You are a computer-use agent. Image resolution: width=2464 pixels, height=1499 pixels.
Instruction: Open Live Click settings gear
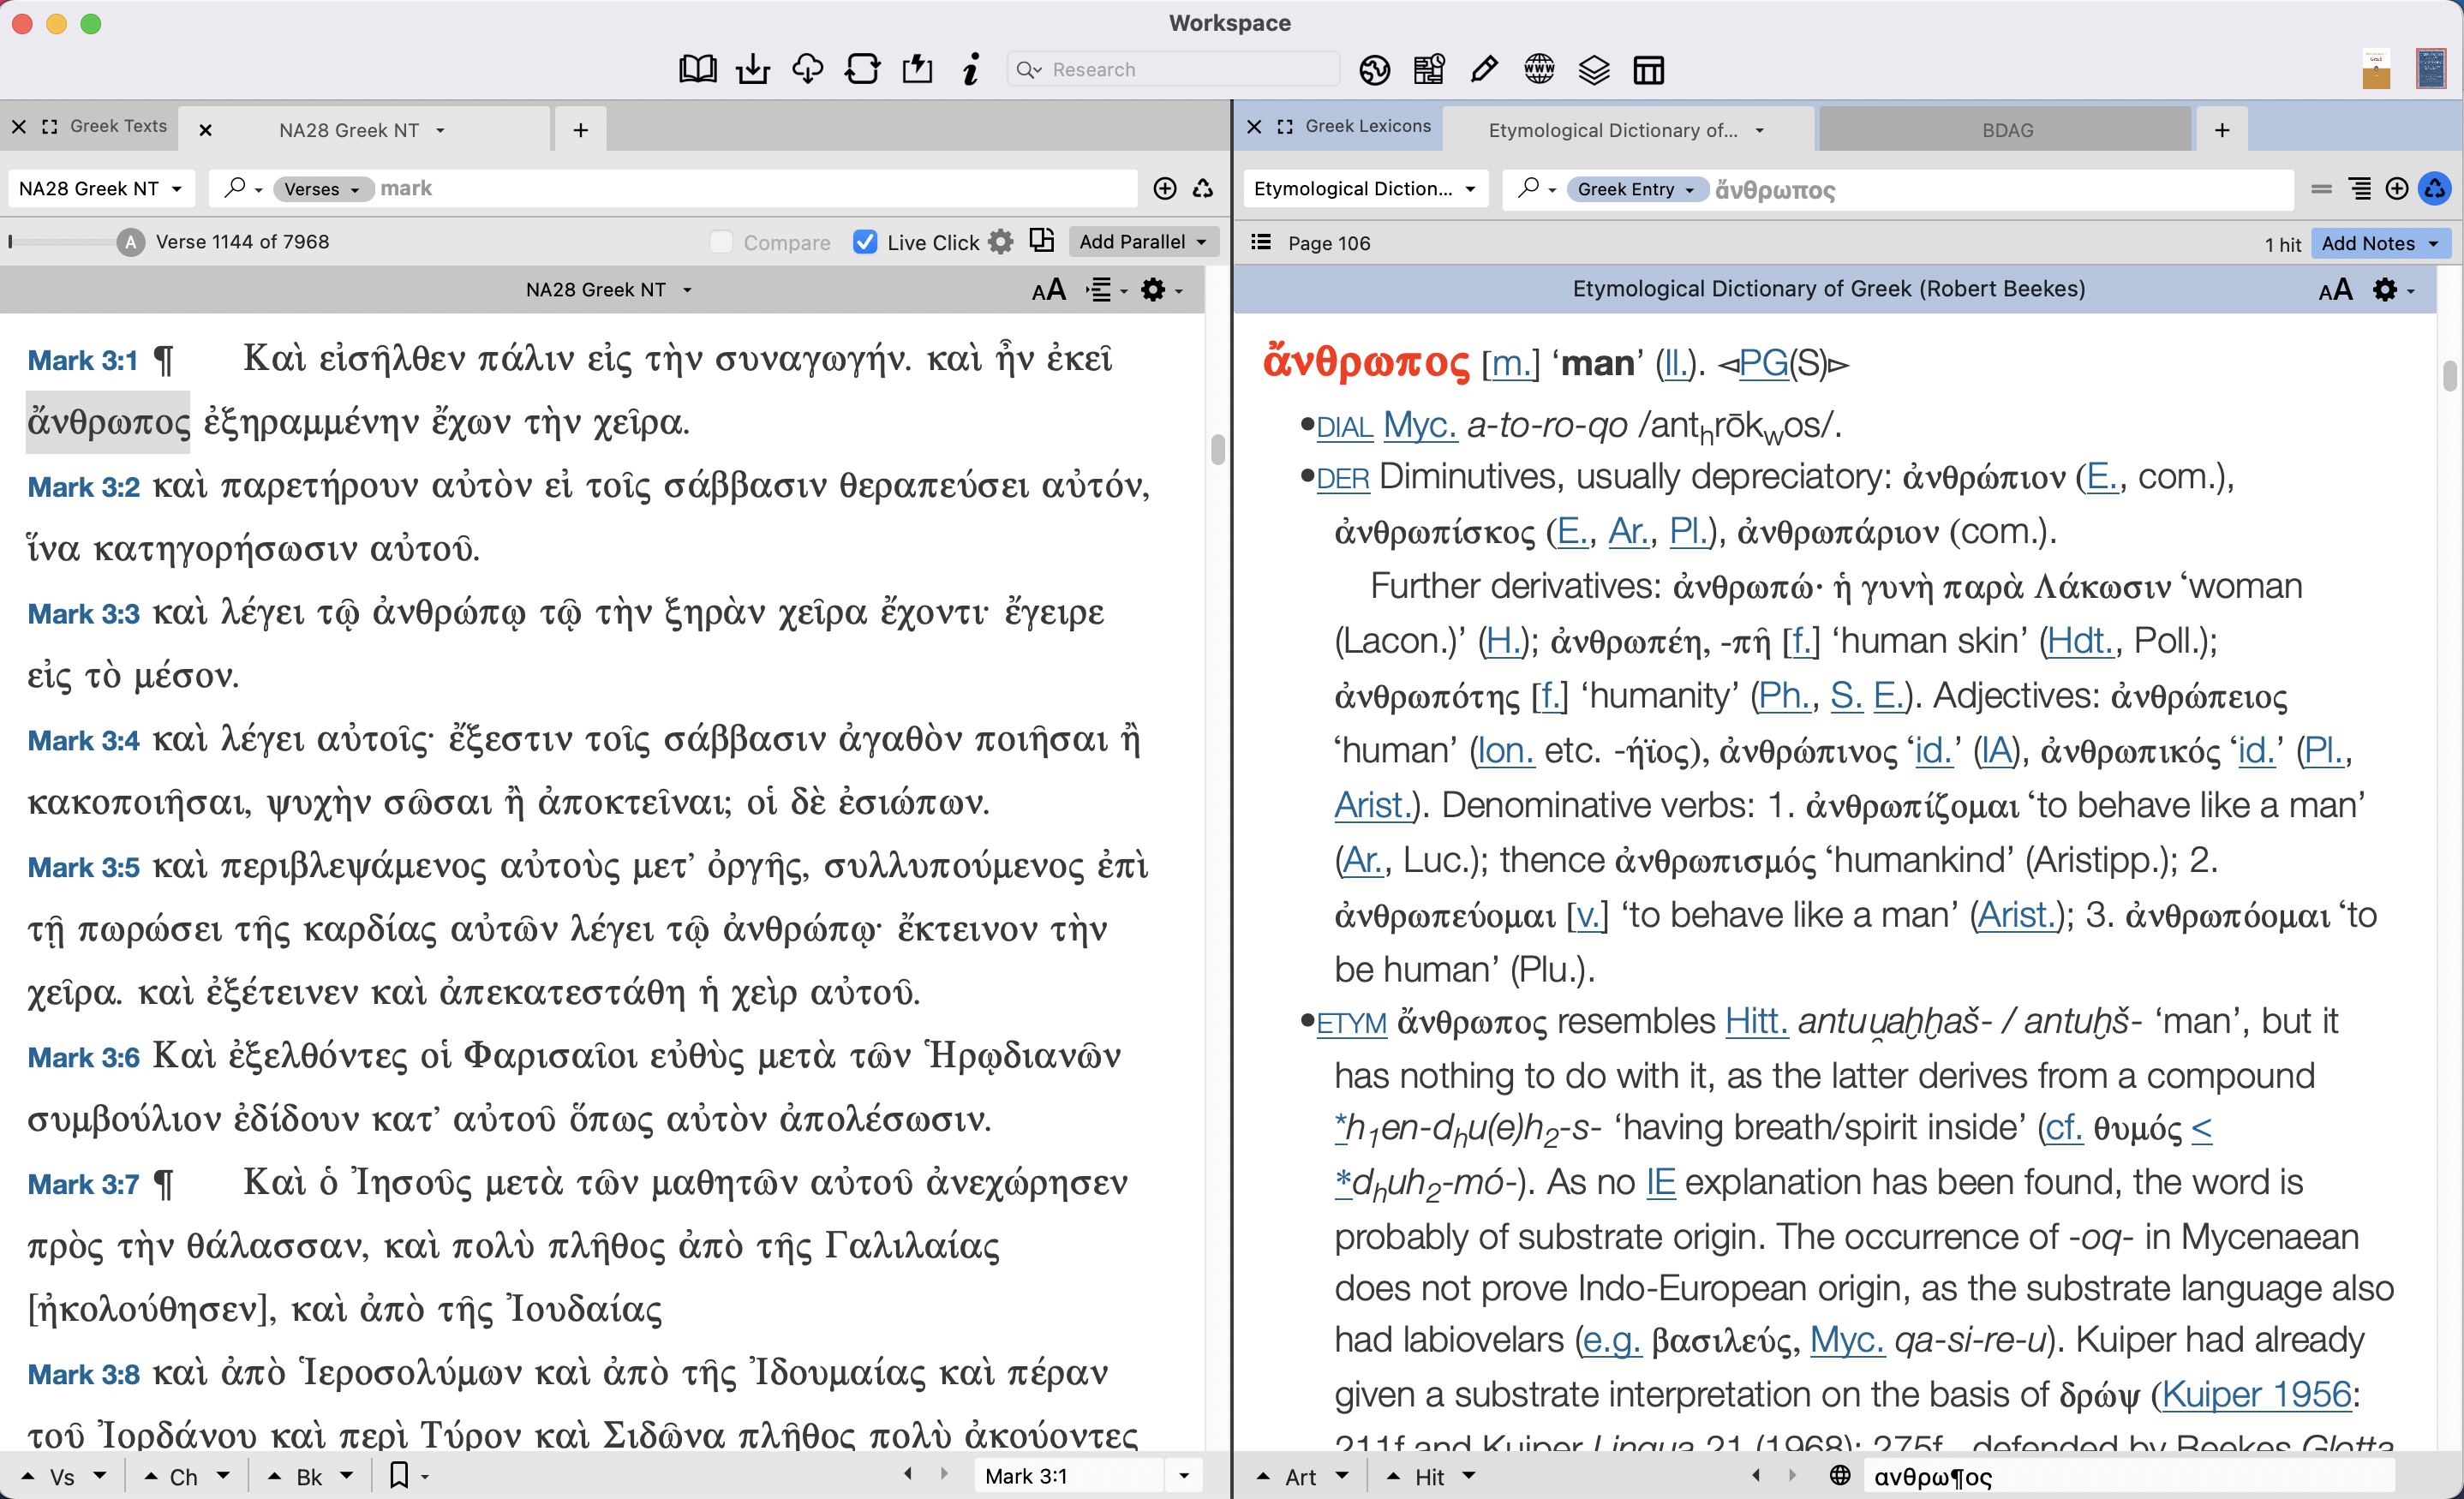1001,242
